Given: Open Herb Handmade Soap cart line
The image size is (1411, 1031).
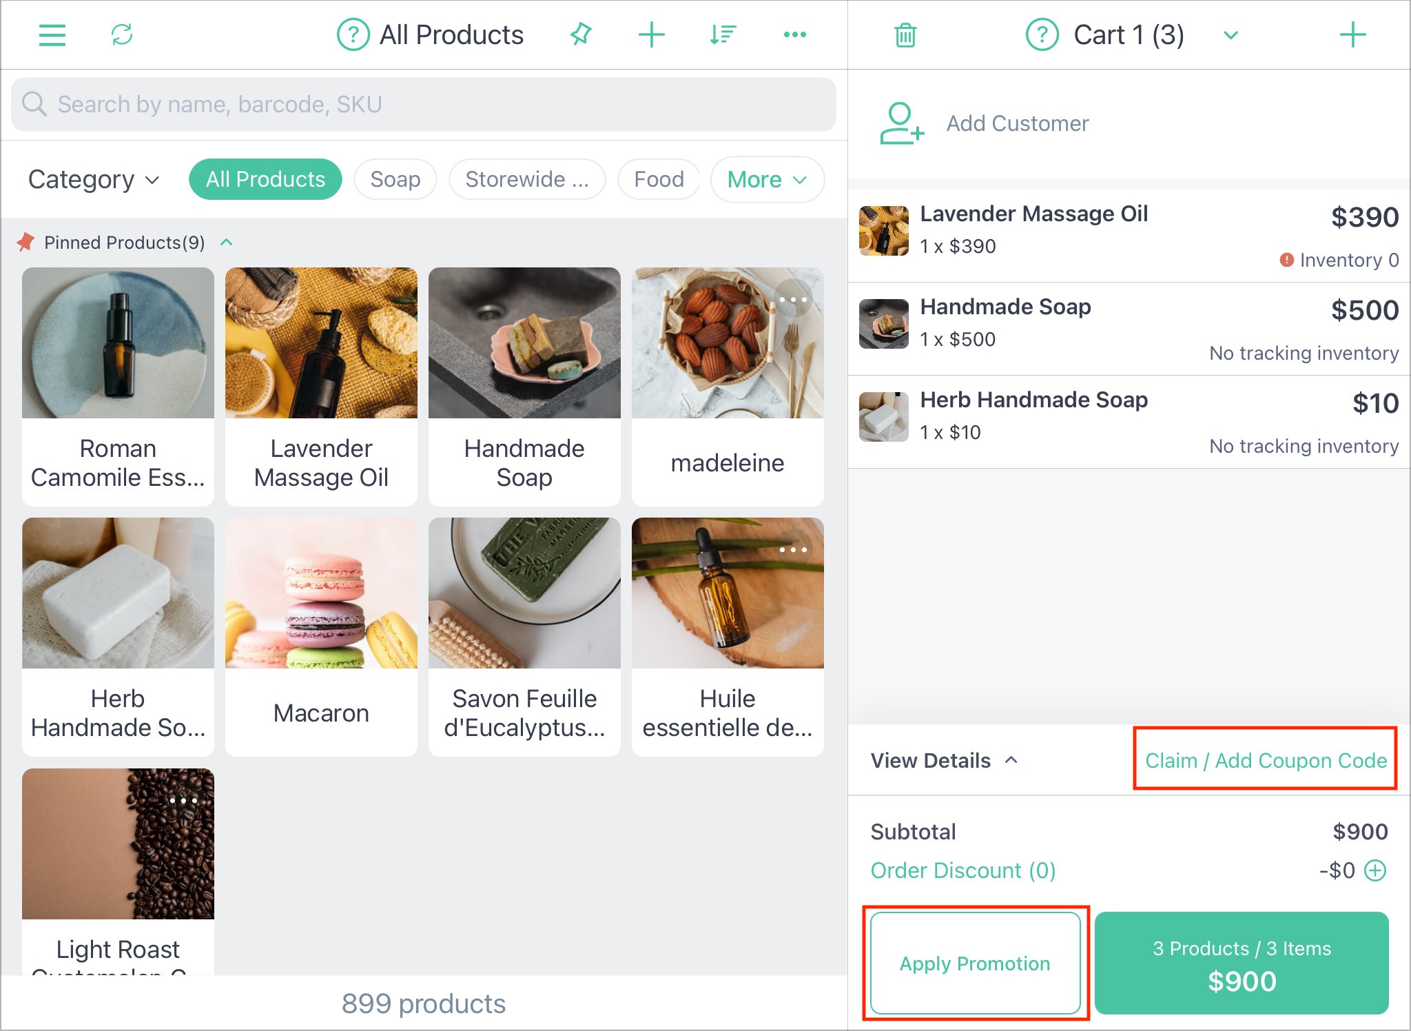Looking at the screenshot, I should (1129, 422).
